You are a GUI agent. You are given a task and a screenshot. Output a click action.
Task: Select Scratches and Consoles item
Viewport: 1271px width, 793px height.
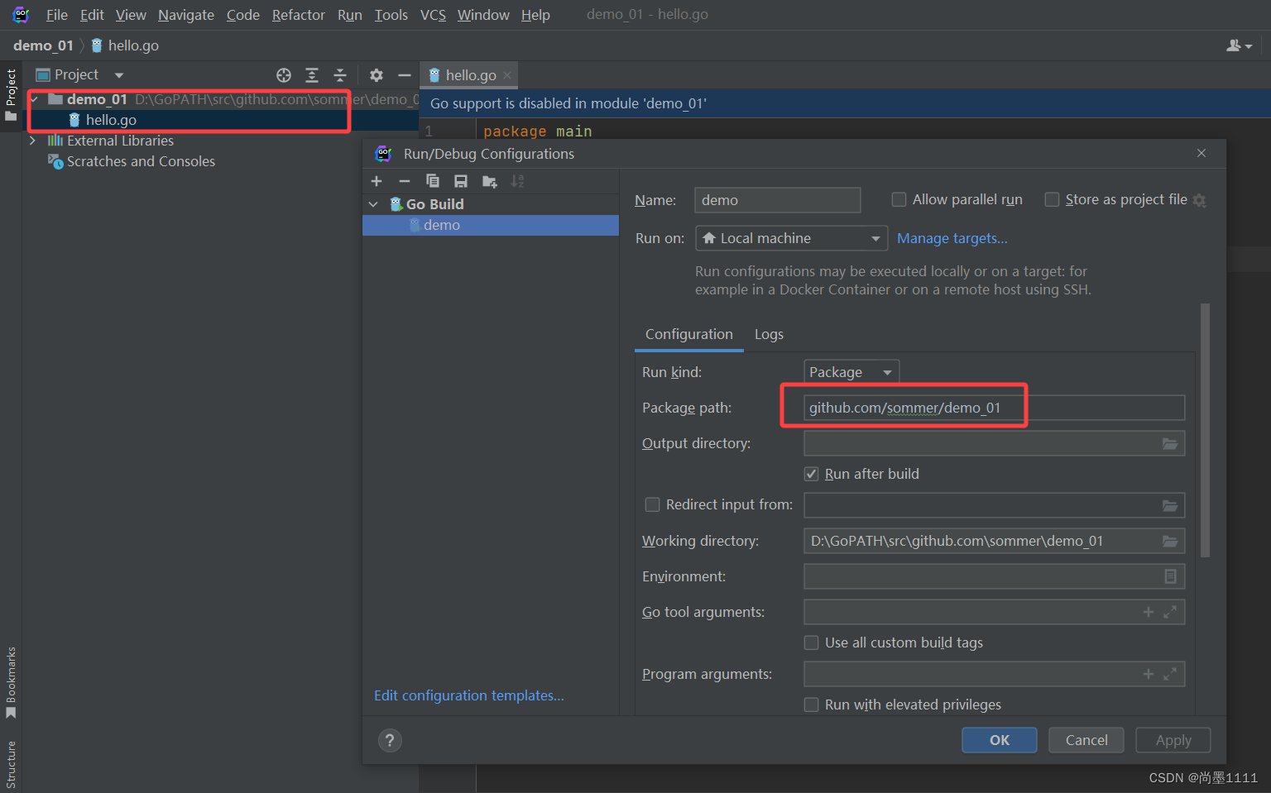point(141,161)
